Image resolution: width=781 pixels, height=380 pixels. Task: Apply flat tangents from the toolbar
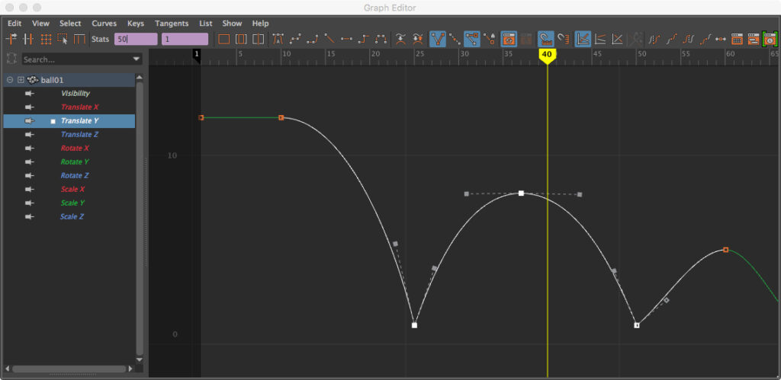(346, 39)
